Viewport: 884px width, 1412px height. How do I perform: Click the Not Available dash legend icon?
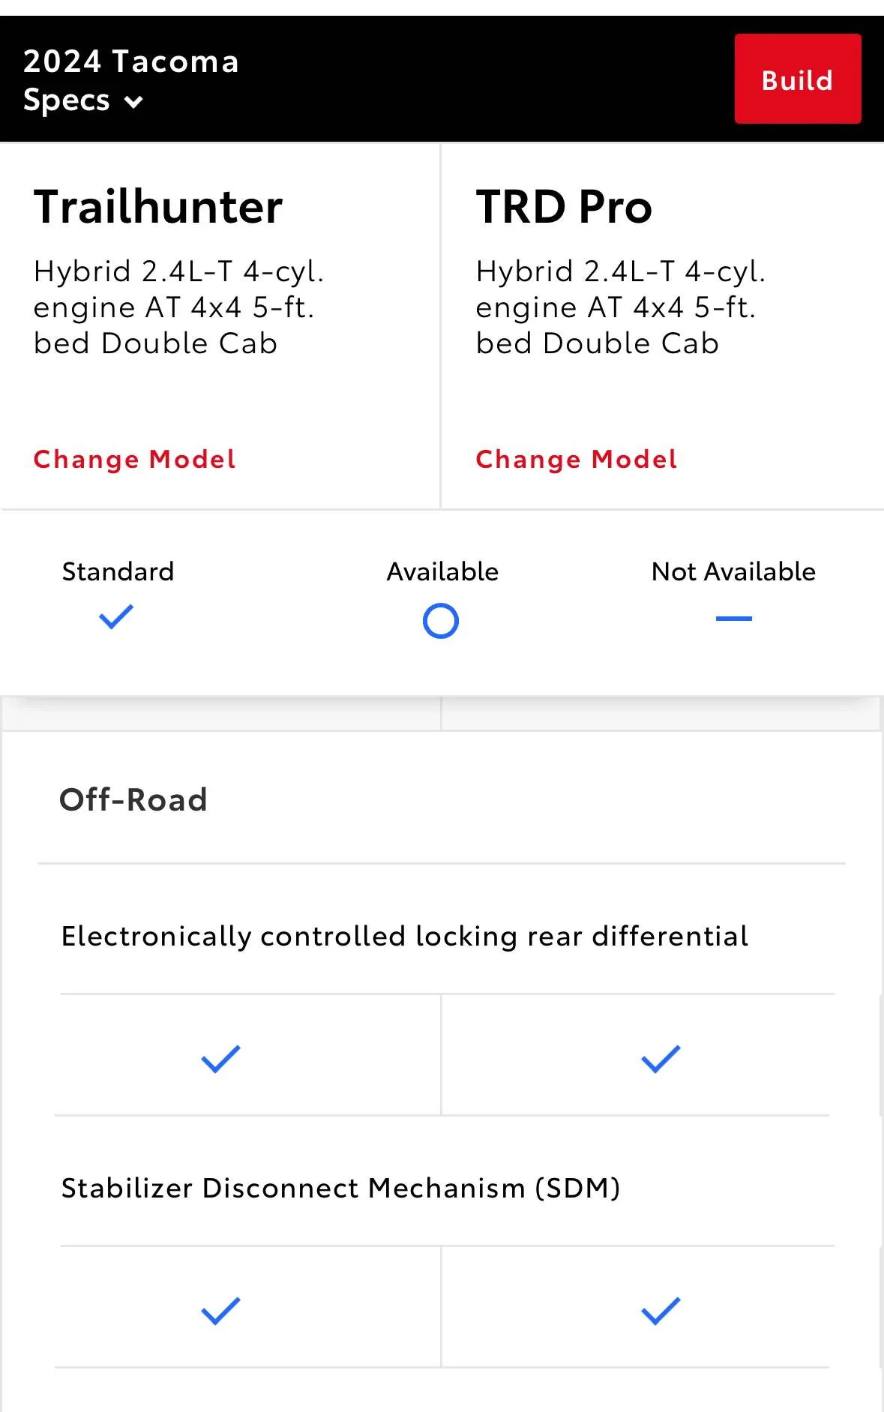(733, 619)
